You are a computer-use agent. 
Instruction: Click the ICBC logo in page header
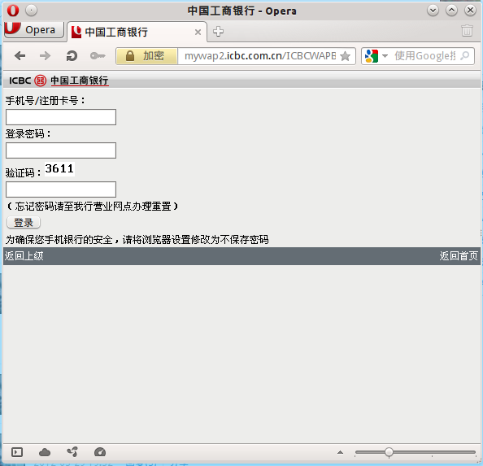[x=59, y=81]
